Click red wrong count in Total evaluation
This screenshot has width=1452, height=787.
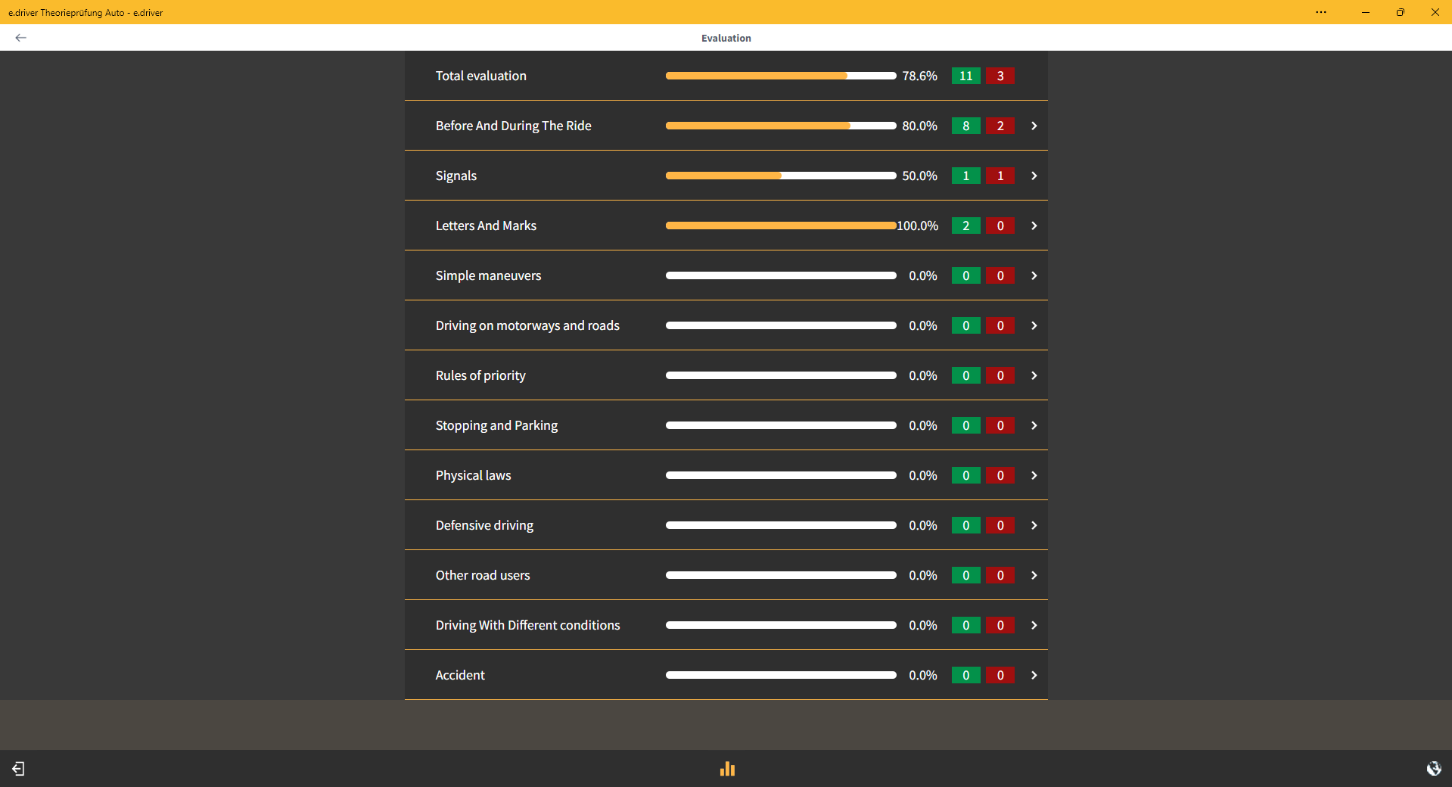point(1000,76)
